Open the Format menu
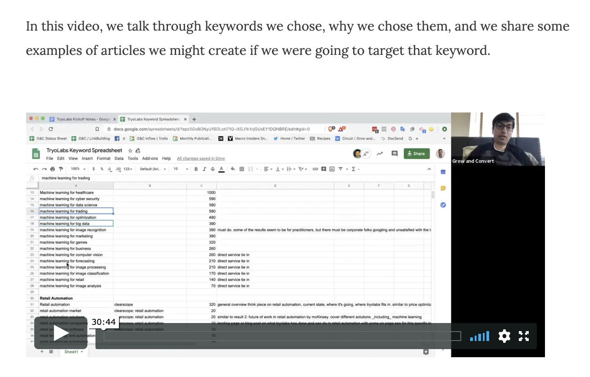The image size is (590, 377). 104,158
